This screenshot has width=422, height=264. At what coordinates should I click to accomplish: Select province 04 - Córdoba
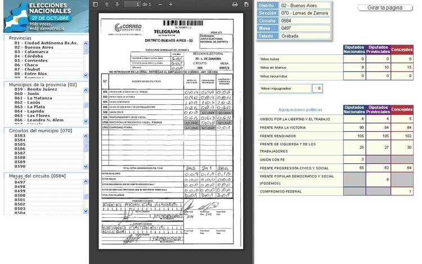click(x=29, y=56)
